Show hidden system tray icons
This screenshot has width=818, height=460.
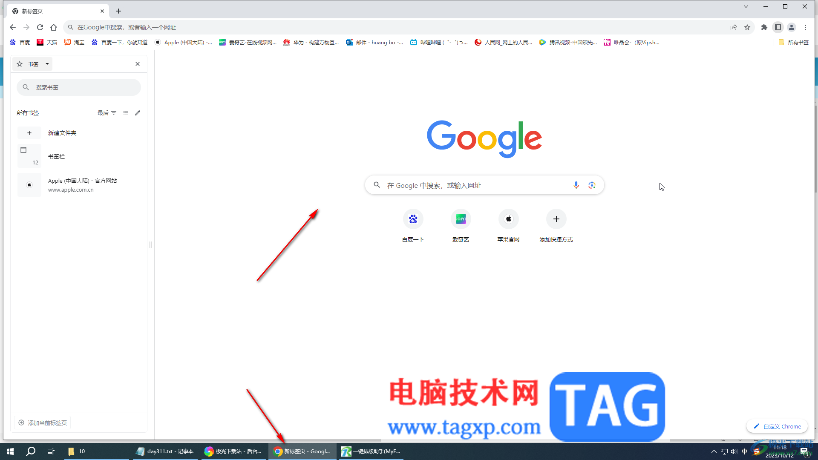(x=714, y=451)
